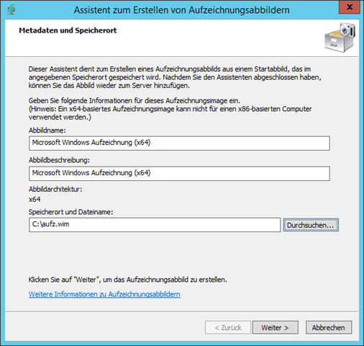Click the greyed-out < Zurück button
364x346 pixels.
click(228, 327)
